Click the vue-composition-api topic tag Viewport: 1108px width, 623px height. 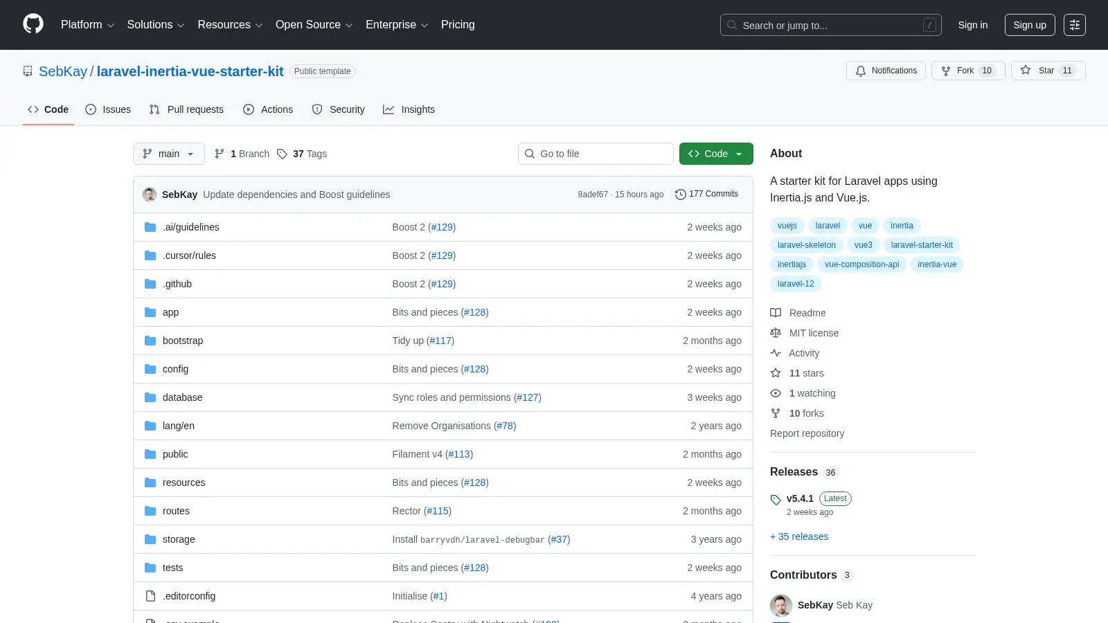[x=861, y=264]
